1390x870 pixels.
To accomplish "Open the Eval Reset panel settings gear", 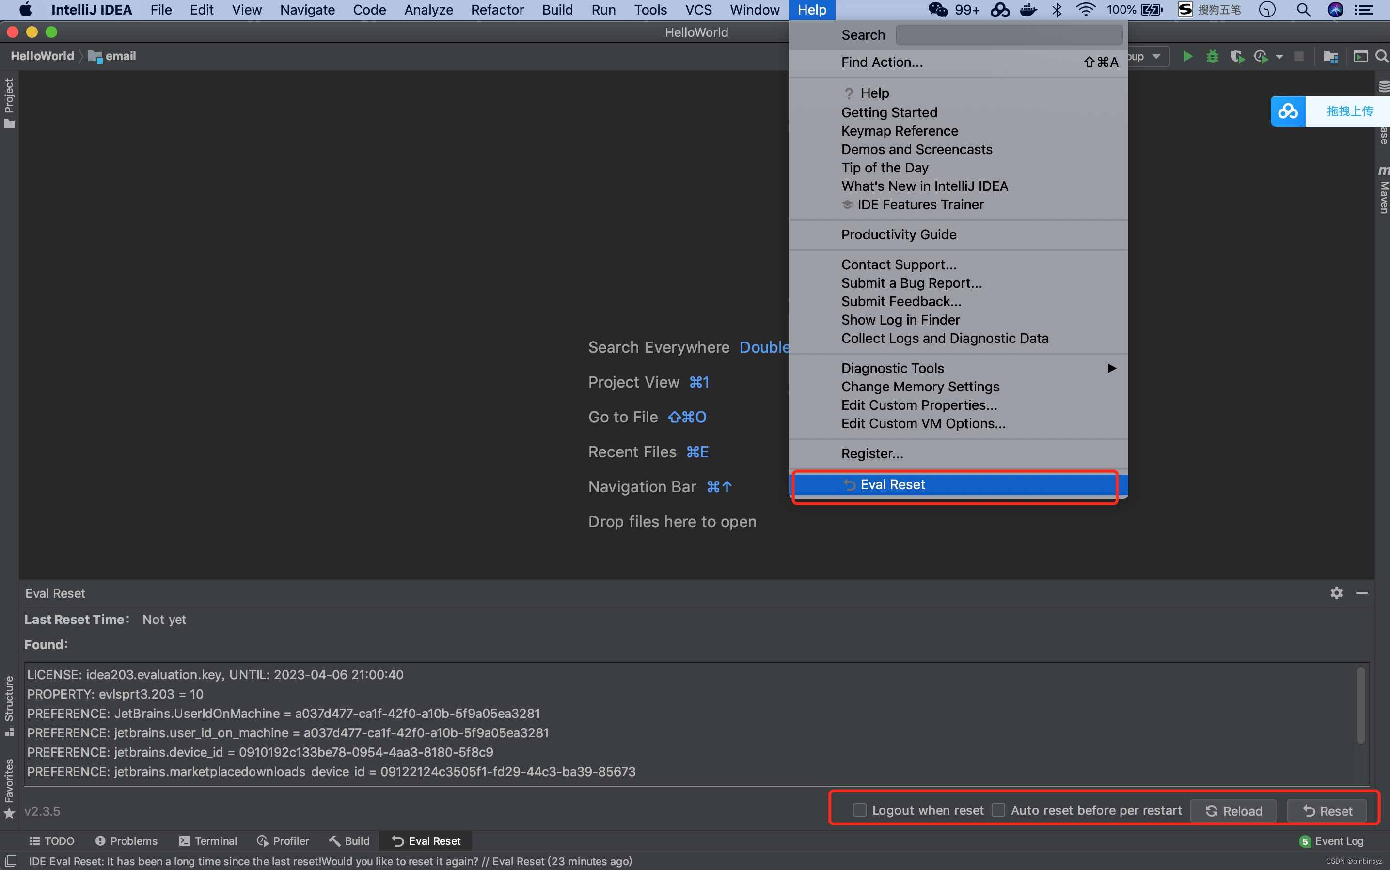I will 1337,592.
